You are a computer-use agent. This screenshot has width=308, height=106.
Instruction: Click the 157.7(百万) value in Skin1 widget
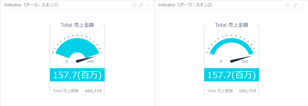(77, 75)
